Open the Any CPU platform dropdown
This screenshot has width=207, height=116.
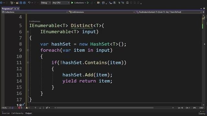61,3
